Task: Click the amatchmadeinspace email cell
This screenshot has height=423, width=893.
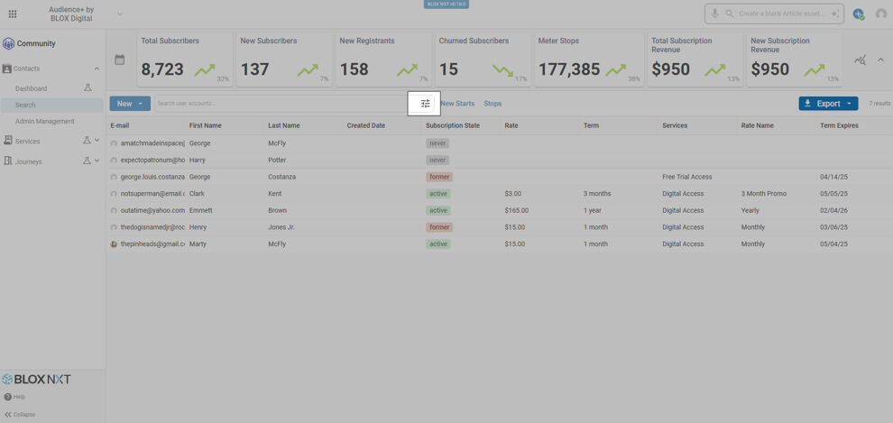Action: click(152, 143)
